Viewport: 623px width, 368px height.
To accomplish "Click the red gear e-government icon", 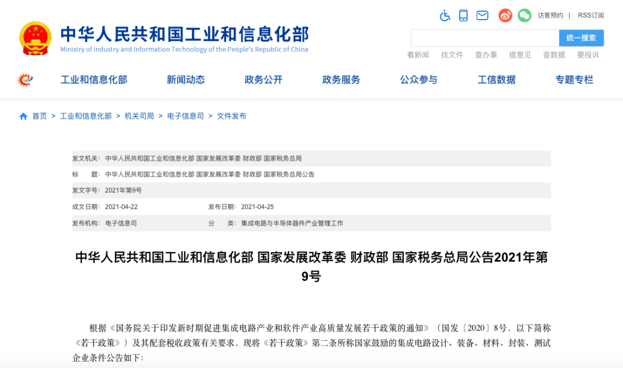I will pos(25,80).
